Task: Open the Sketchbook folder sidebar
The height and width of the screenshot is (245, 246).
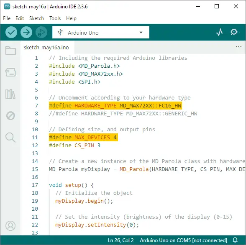Action: point(10,51)
